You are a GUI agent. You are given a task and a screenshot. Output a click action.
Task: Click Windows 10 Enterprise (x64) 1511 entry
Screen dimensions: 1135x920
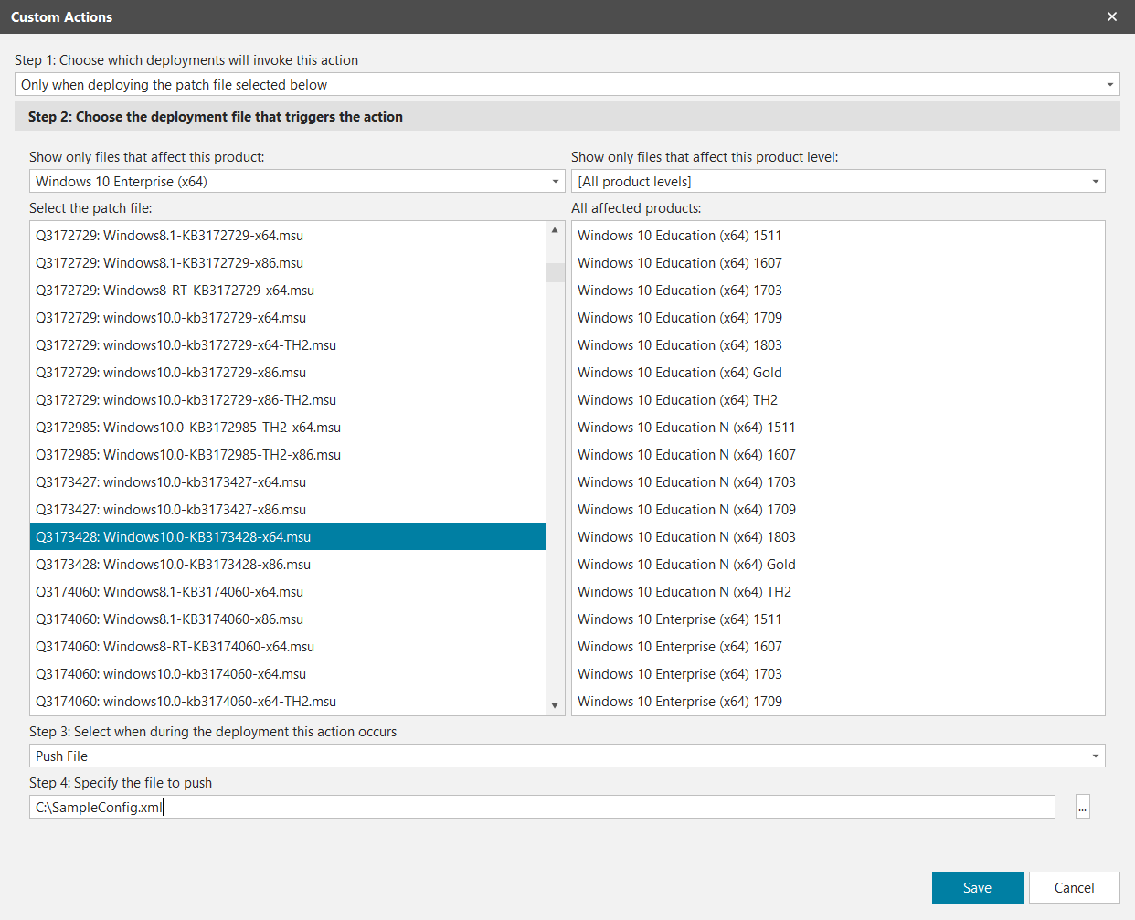coord(838,619)
